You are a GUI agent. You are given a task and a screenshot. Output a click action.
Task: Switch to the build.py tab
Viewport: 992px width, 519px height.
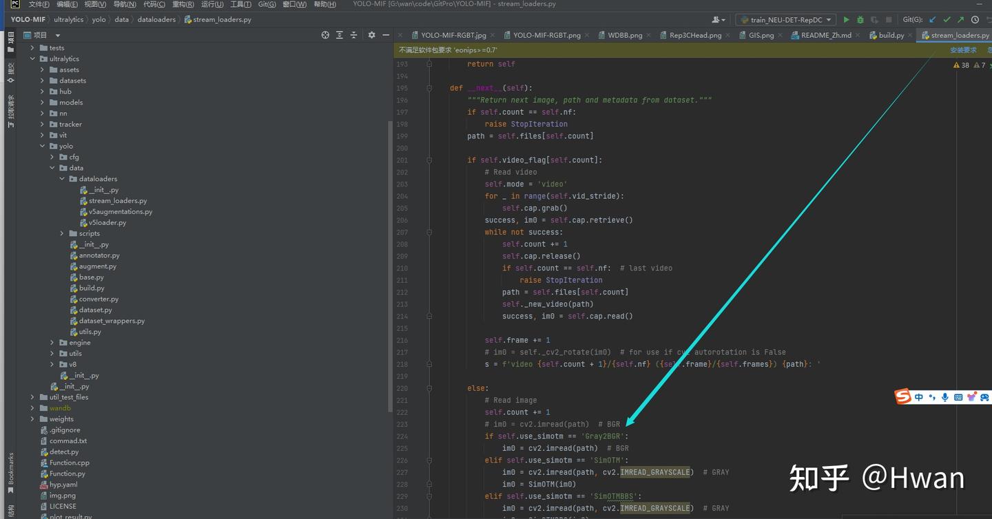(891, 35)
